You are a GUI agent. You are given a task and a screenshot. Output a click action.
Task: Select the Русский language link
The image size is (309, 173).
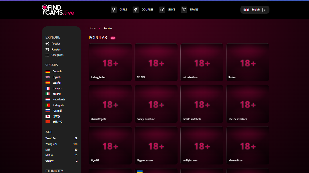tap(57, 111)
